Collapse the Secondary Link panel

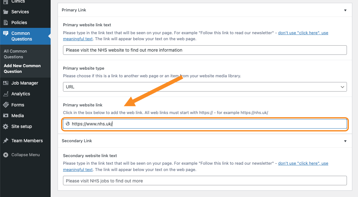pyautogui.click(x=345, y=141)
